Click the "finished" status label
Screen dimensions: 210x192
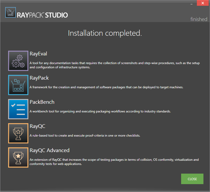(x=199, y=19)
